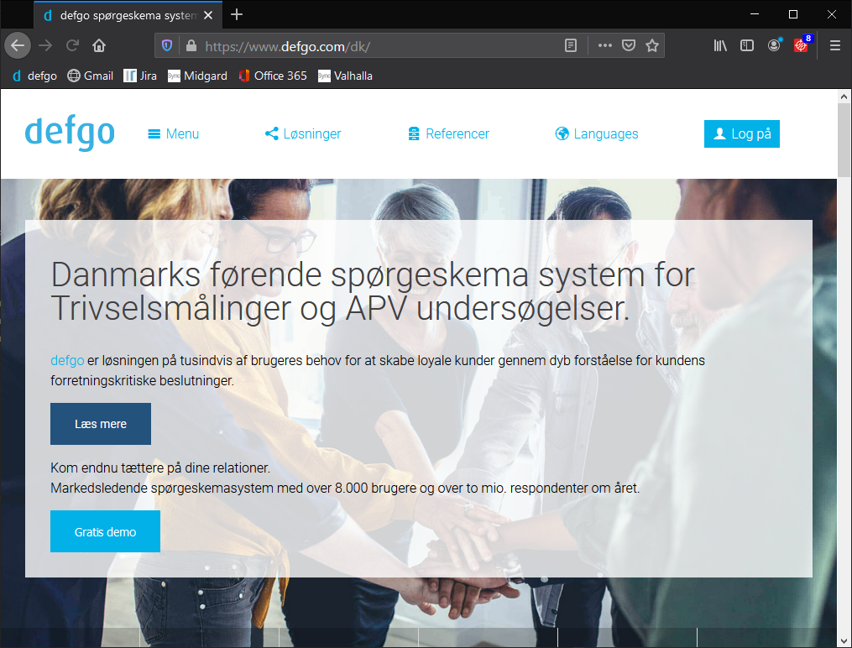This screenshot has width=852, height=648.
Task: Open the Firefox hamburger application menu
Action: coord(834,45)
